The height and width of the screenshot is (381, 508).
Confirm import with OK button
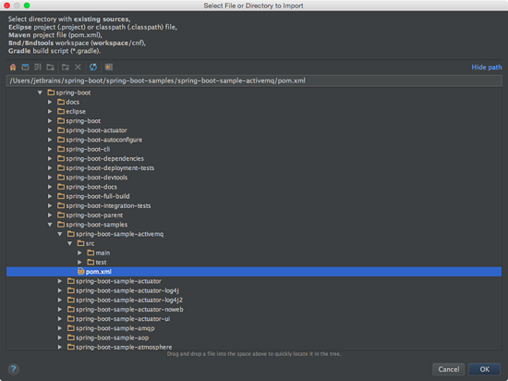(485, 369)
